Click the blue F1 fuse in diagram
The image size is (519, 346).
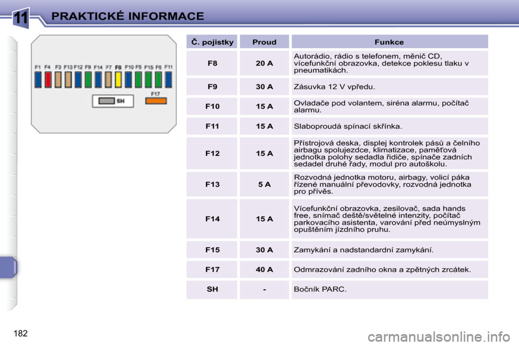pyautogui.click(x=38, y=80)
